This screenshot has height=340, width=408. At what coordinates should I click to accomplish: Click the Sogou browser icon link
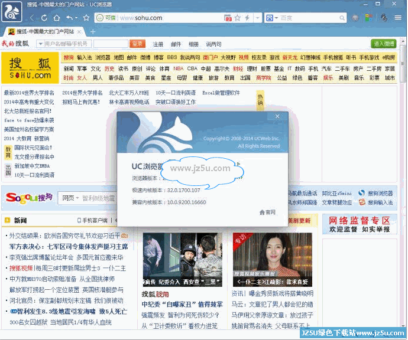tap(361, 193)
